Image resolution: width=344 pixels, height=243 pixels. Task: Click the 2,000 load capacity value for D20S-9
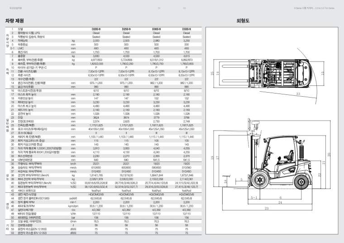96,41
